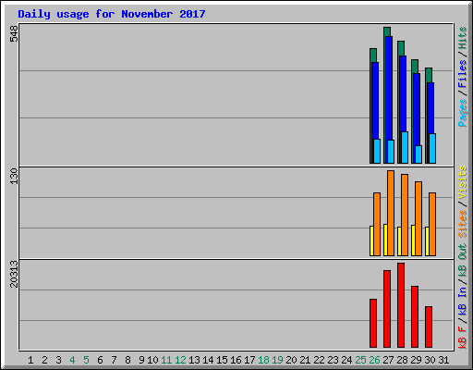Image resolution: width=473 pixels, height=370 pixels.
Task: Select the blue files bar for day 28
Action: (x=403, y=93)
